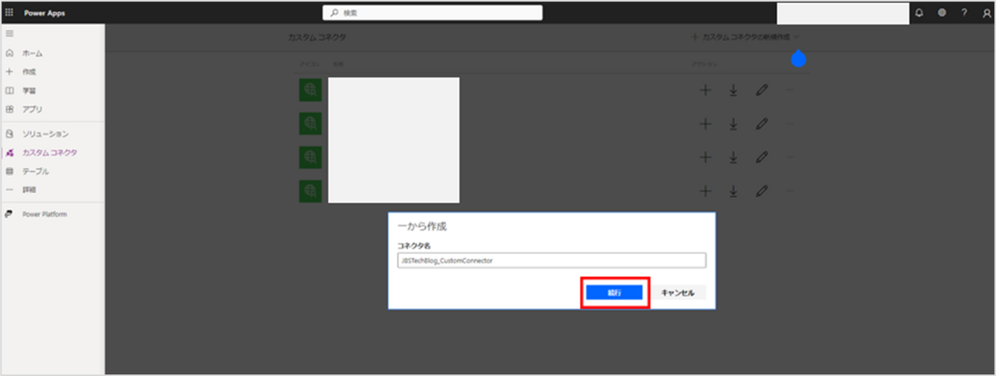Click the search box in top bar

[432, 12]
